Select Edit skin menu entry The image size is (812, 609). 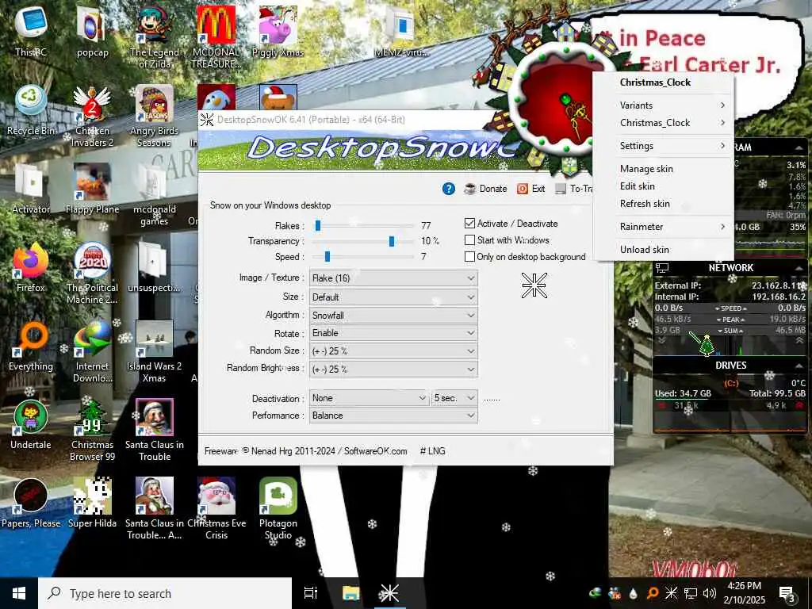[x=664, y=186]
